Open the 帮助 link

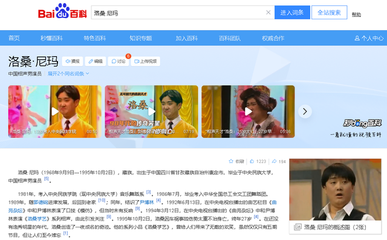click(356, 15)
